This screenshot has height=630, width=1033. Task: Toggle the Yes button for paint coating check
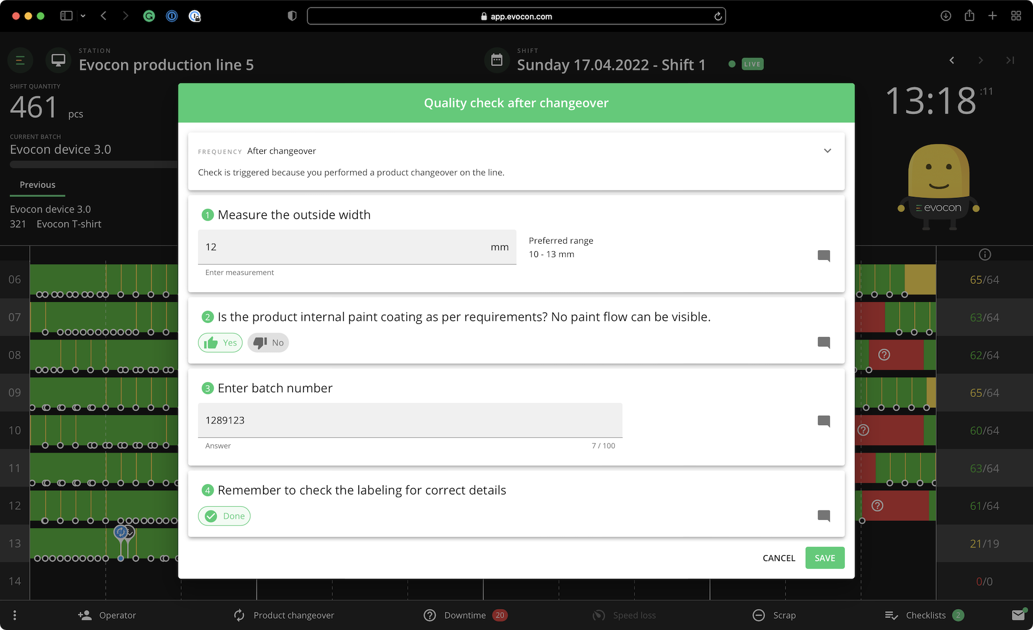pos(221,342)
